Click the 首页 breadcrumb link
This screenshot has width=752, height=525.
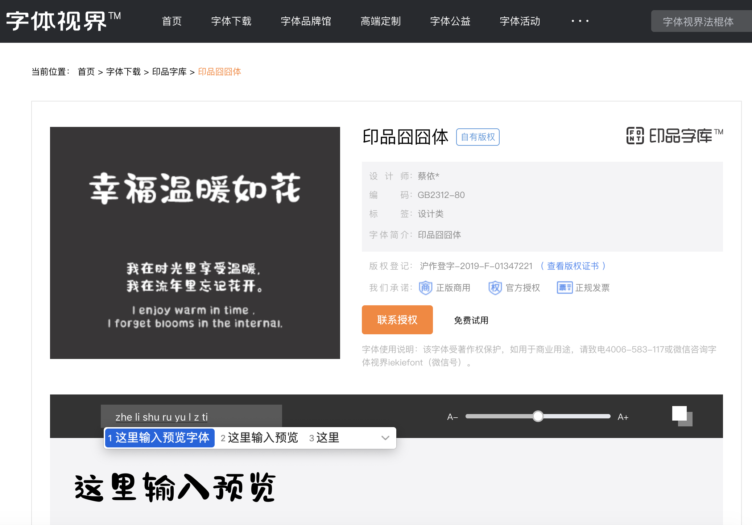click(86, 72)
